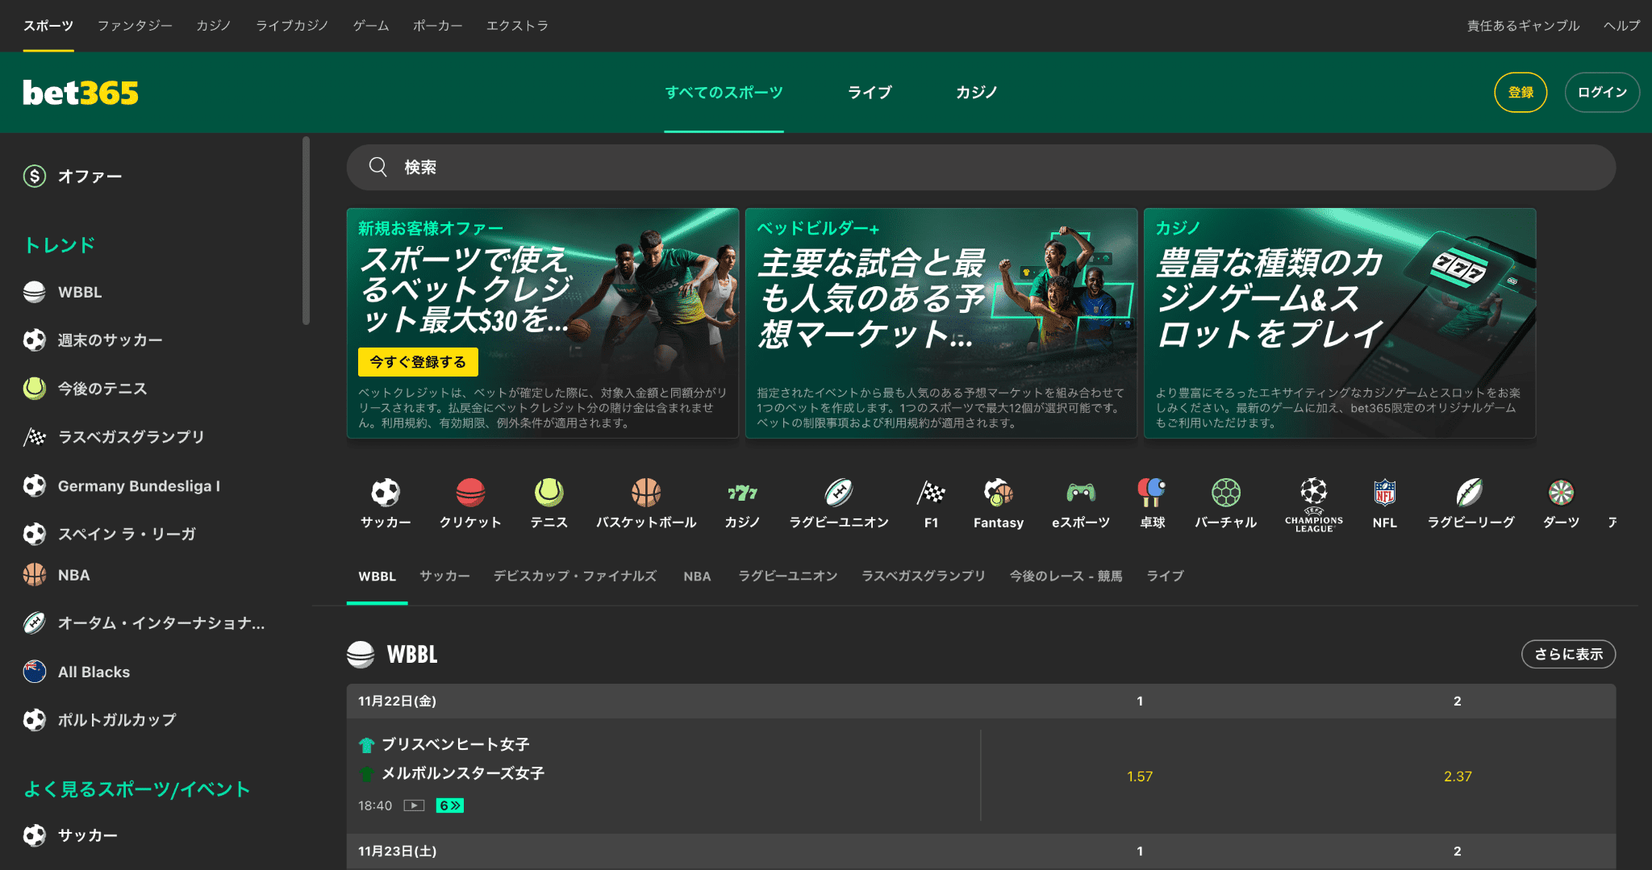Open the eスポーツ gamepad icon
This screenshot has height=870, width=1652.
(x=1081, y=492)
